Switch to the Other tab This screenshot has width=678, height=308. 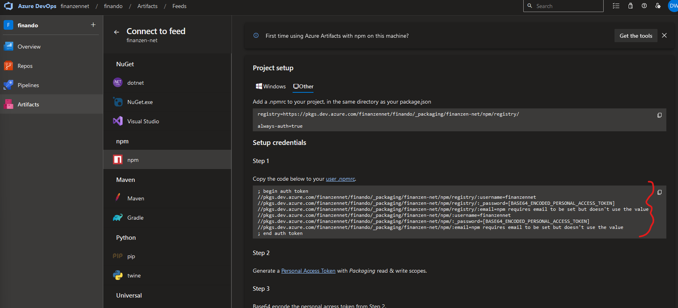pyautogui.click(x=303, y=86)
